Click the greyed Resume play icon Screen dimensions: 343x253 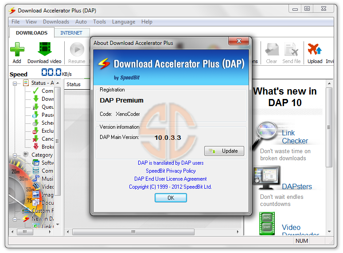click(x=77, y=49)
